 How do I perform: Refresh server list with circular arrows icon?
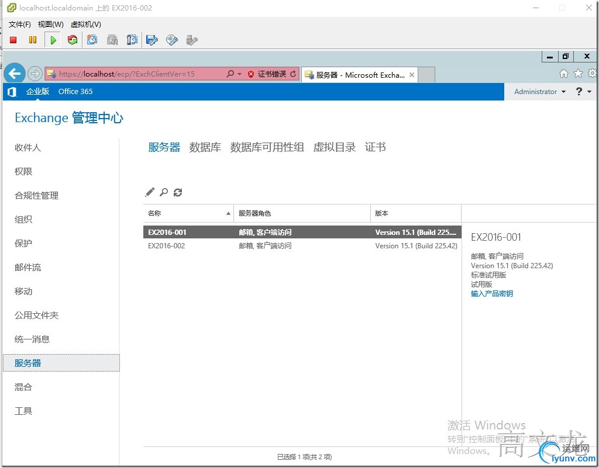178,192
